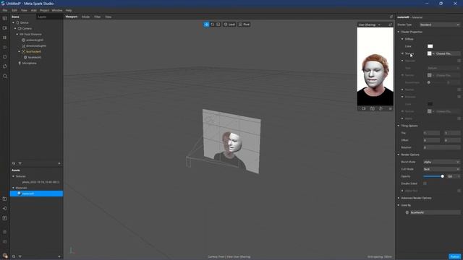Click the diffuse Color white swatch
The width and height of the screenshot is (463, 260).
point(430,46)
